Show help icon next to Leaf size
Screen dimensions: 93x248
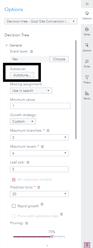pyautogui.click(x=28, y=162)
